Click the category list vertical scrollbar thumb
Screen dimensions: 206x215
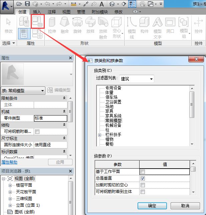point(192,104)
